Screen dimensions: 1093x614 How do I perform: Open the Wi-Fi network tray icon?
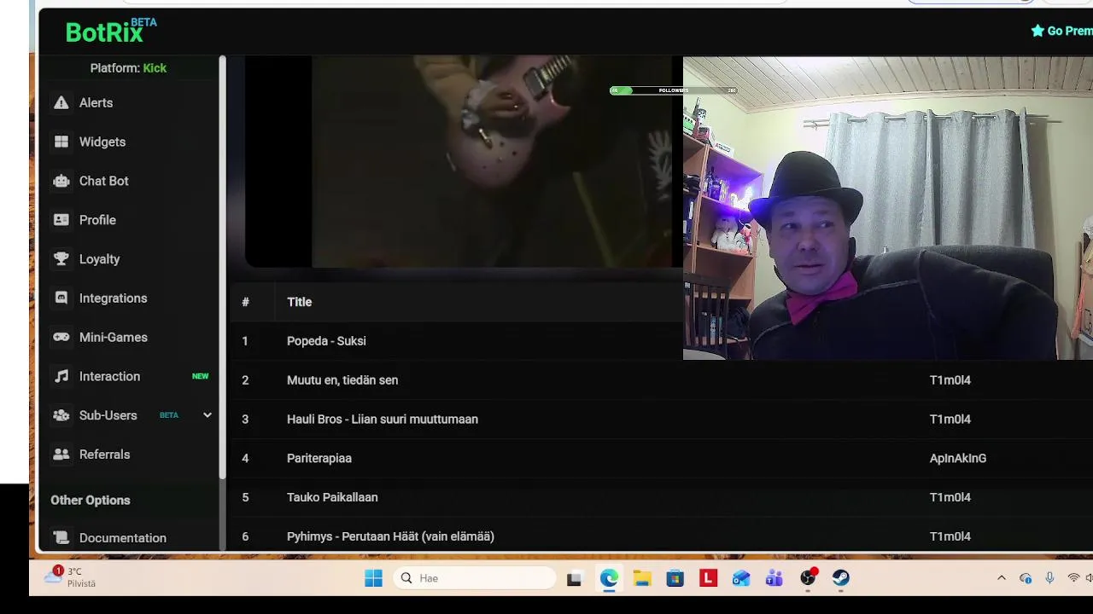[1073, 578]
